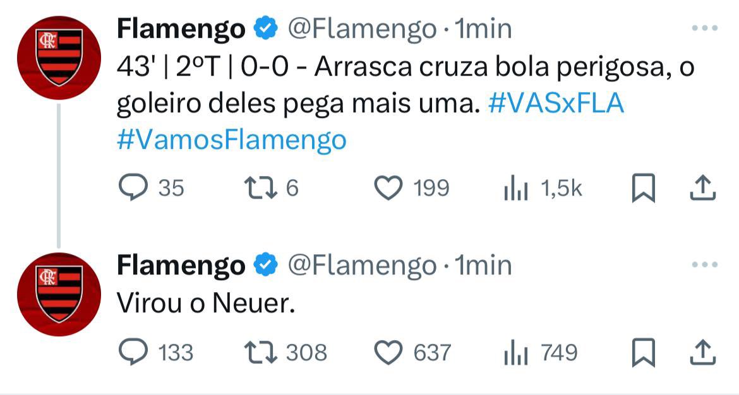The image size is (739, 395).
Task: Click Flamengo display name on second tweet
Action: coord(181,266)
